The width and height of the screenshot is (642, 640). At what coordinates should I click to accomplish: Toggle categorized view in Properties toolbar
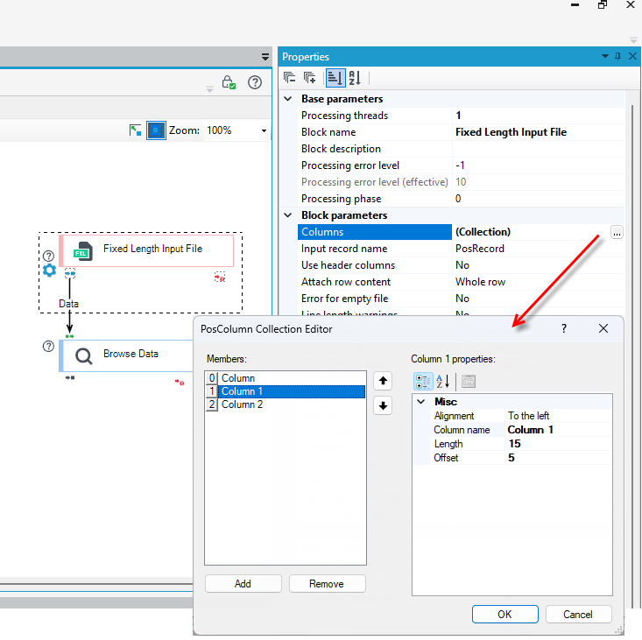tap(335, 77)
